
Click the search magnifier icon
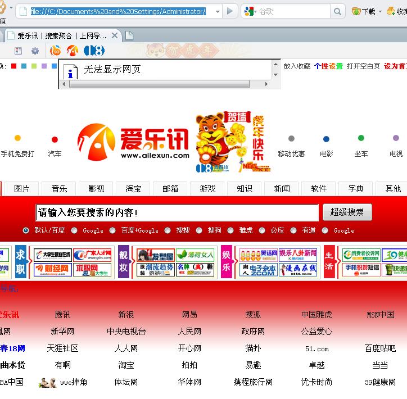(x=337, y=11)
